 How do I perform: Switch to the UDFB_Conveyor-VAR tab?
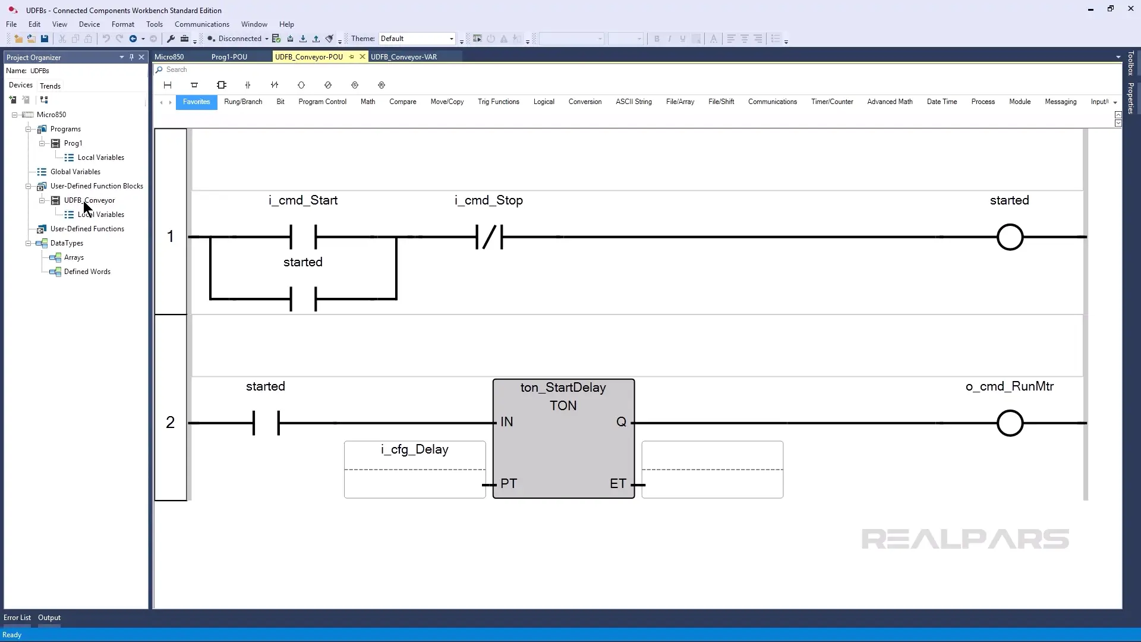404,57
